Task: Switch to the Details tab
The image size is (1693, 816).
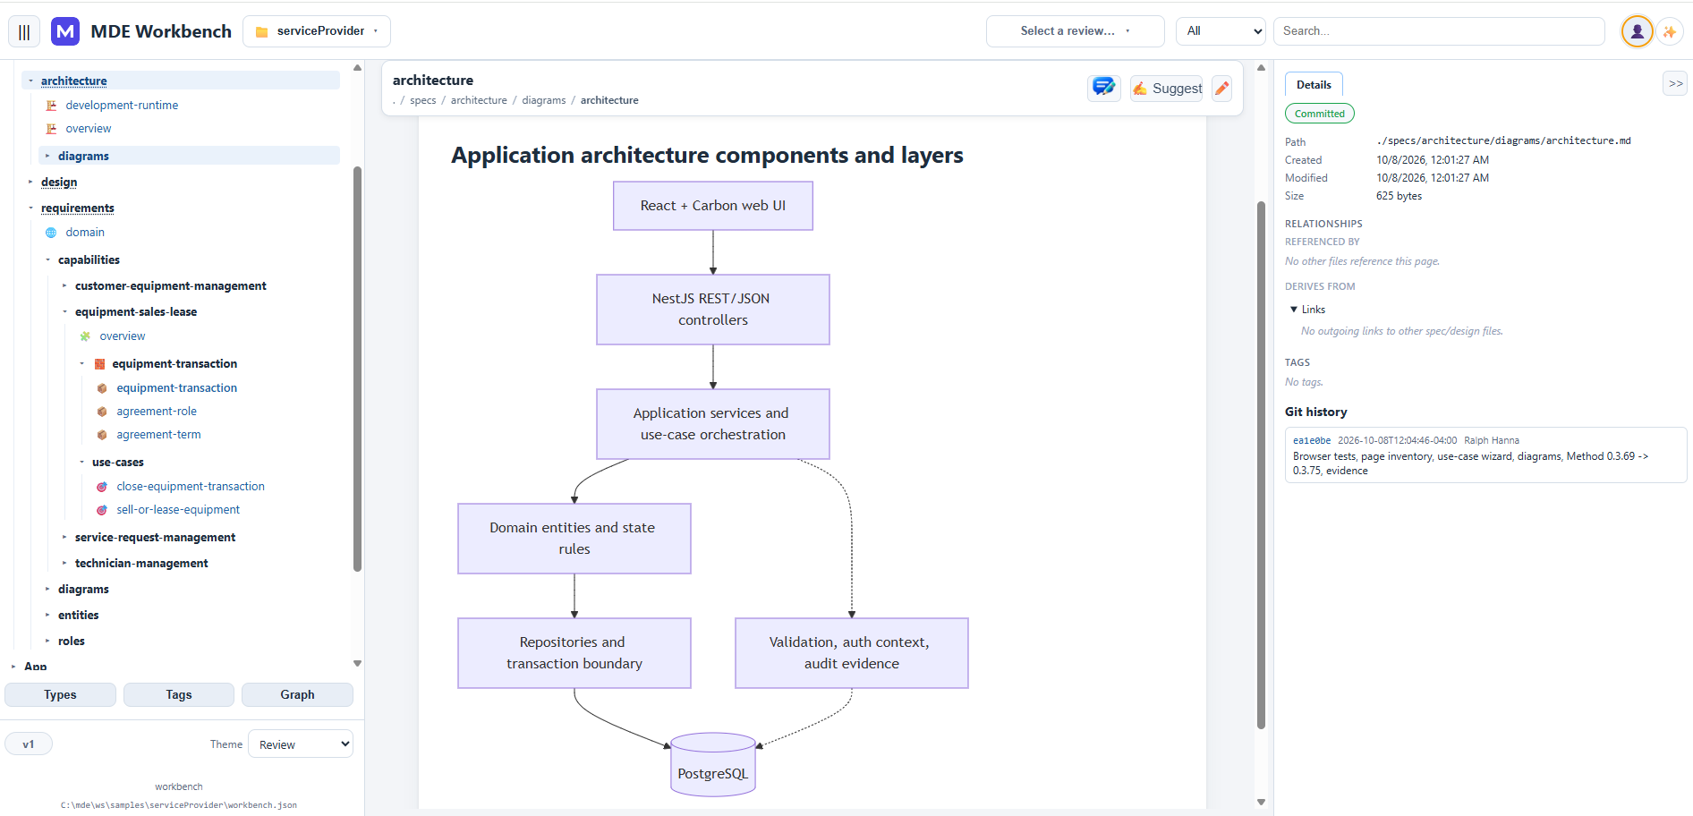Action: click(x=1314, y=84)
